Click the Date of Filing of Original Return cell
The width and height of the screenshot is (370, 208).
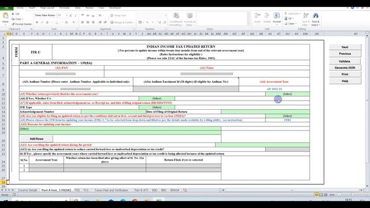[265, 112]
